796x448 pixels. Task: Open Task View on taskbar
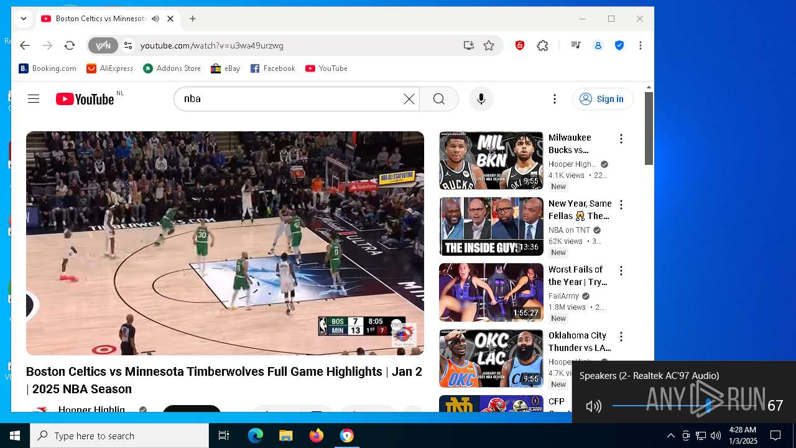tap(224, 436)
